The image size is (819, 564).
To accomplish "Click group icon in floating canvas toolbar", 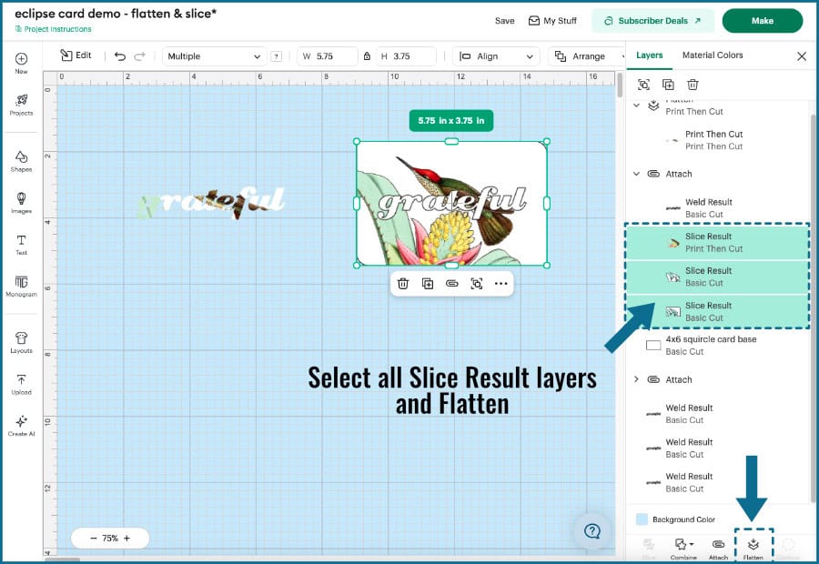I will click(476, 284).
